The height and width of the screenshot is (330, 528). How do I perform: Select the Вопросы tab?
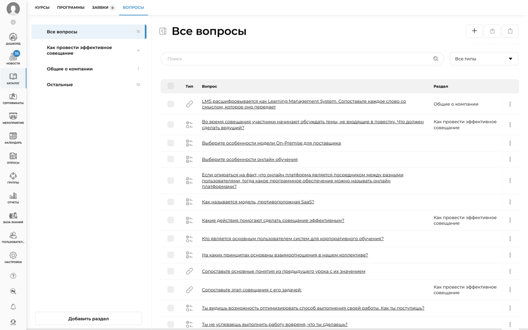[x=133, y=8]
